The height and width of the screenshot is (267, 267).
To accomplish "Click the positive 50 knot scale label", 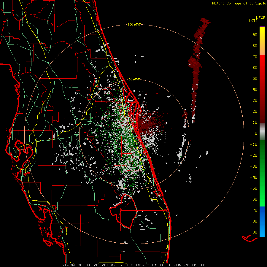I will point(255,79).
